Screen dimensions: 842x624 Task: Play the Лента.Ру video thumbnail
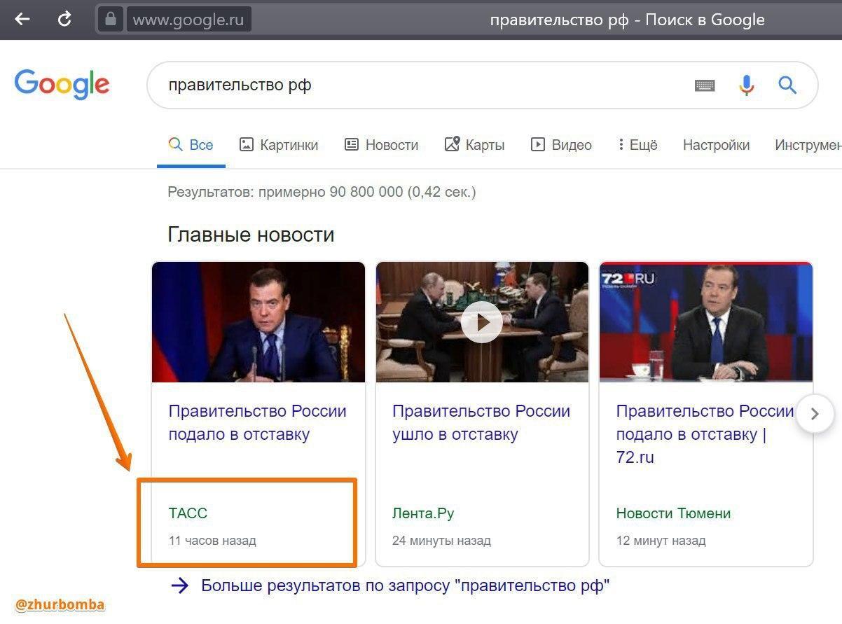click(482, 322)
